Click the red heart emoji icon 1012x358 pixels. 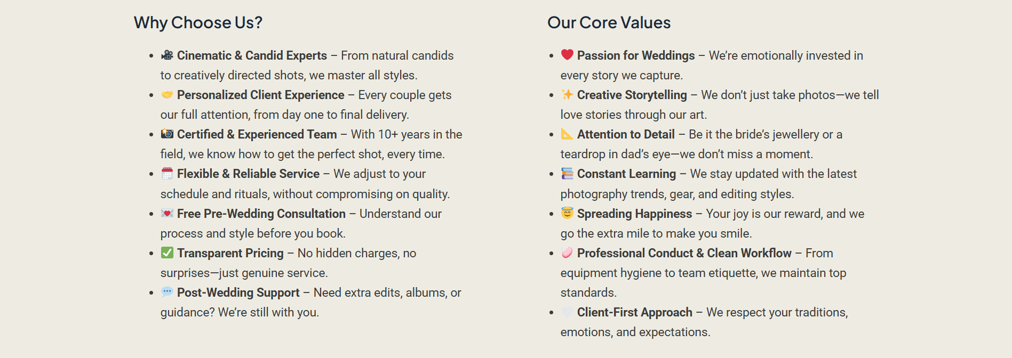[567, 55]
